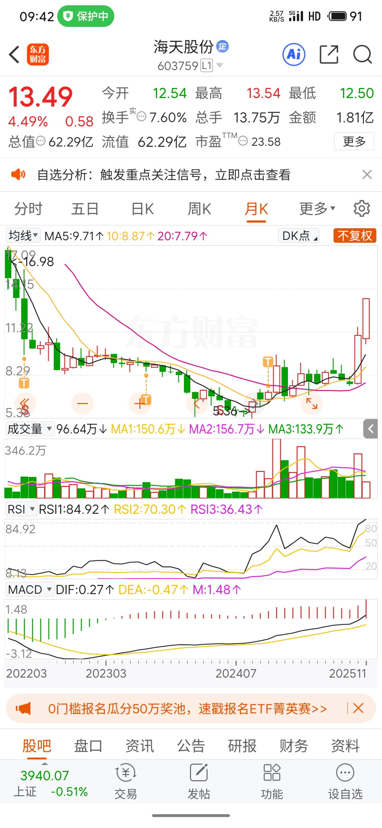This screenshot has height=828, width=382.
Task: Tap the DIF:0.27 MACD value label
Action: (85, 590)
